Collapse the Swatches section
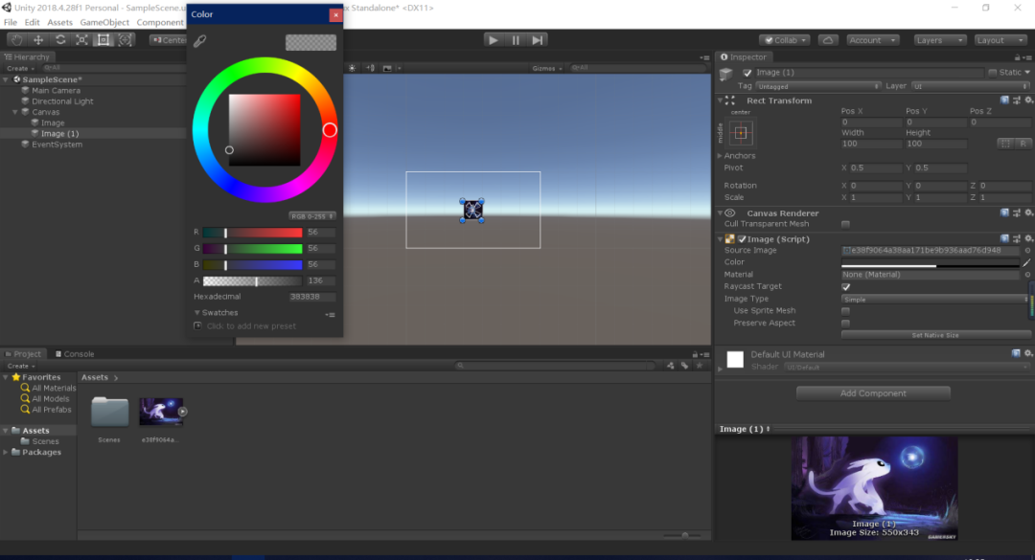 click(196, 313)
